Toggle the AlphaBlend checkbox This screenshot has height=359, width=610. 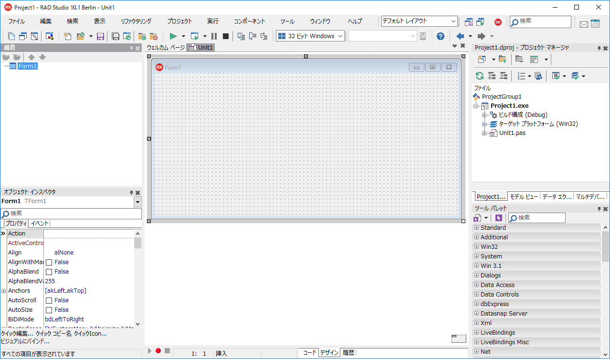pos(49,272)
